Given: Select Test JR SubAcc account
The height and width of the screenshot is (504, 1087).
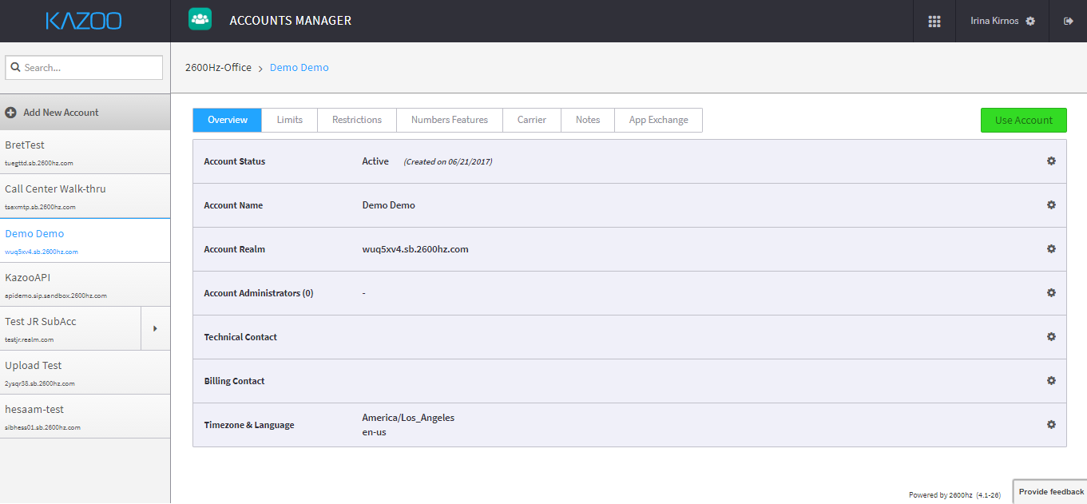Looking at the screenshot, I should pyautogui.click(x=70, y=328).
